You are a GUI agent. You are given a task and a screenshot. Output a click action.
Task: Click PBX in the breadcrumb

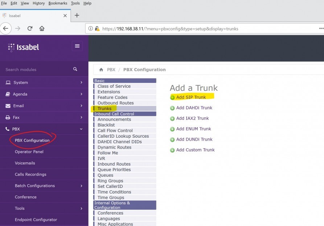coord(111,70)
